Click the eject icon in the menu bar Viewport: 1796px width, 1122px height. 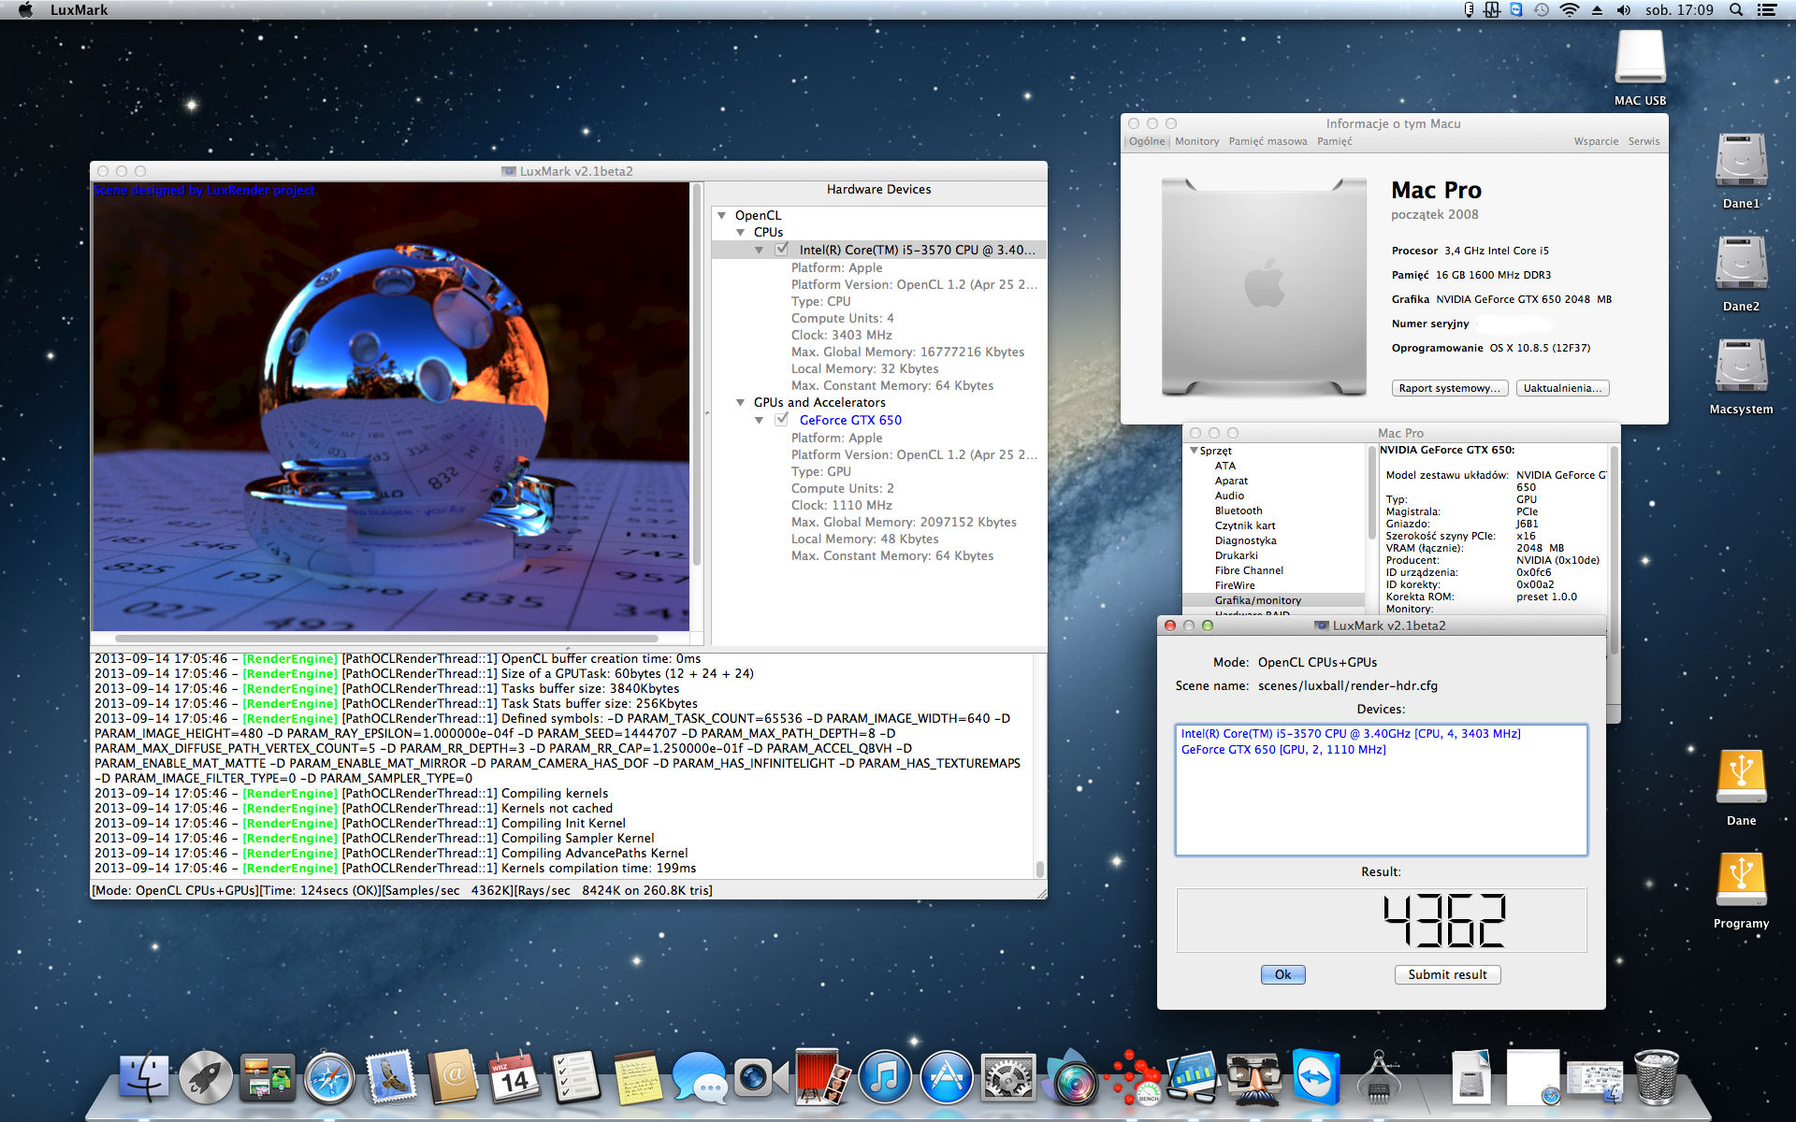click(x=1597, y=9)
